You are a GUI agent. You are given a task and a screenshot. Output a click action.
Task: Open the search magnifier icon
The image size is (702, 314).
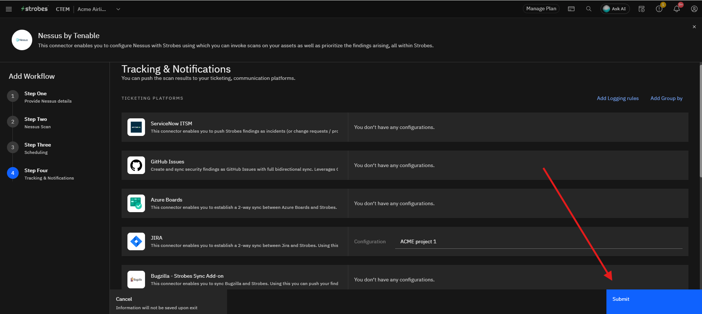588,9
